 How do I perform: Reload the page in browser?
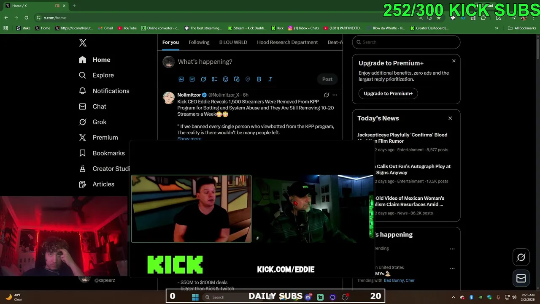click(26, 18)
